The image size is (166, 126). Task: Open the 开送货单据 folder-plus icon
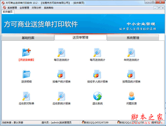26,52
